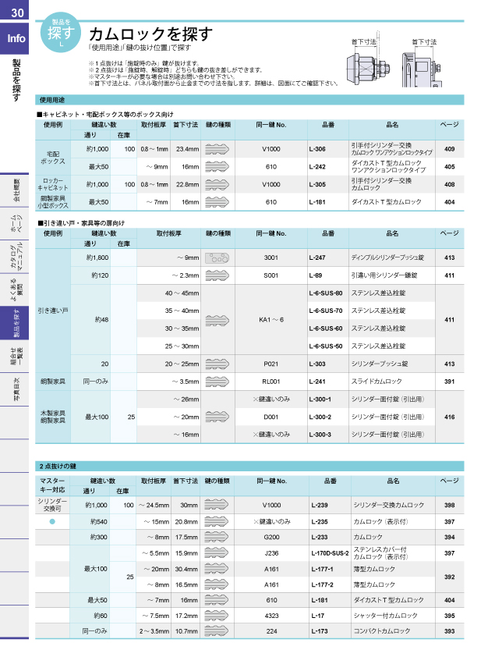Screen dimensions: 495x657
Task: Click the Info label at top left
Action: point(16,39)
